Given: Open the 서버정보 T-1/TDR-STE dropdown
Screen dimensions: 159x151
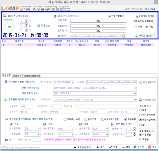Looking at the screenshot, I should pos(95,100).
